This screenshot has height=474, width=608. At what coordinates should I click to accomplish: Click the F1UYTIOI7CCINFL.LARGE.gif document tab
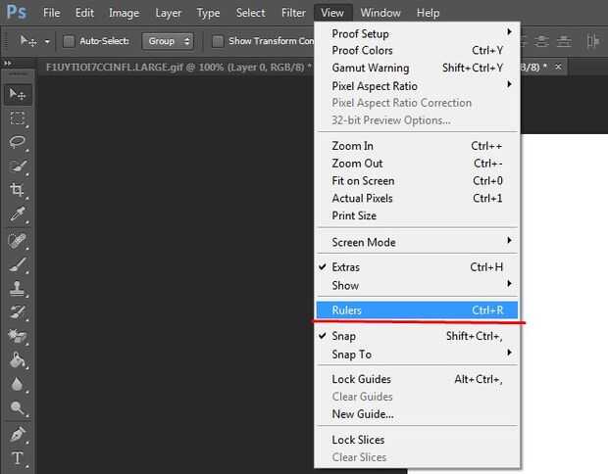point(177,67)
